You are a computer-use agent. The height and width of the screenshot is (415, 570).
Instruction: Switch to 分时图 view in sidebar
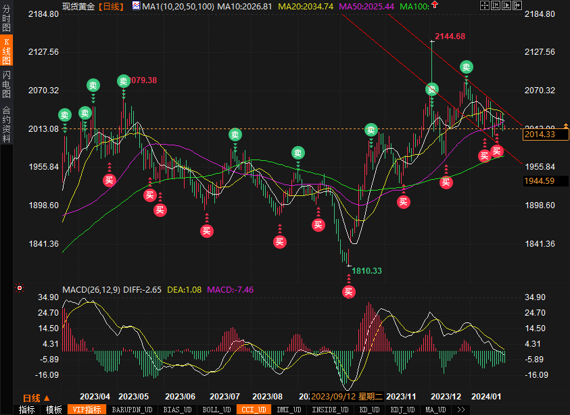(x=6, y=20)
